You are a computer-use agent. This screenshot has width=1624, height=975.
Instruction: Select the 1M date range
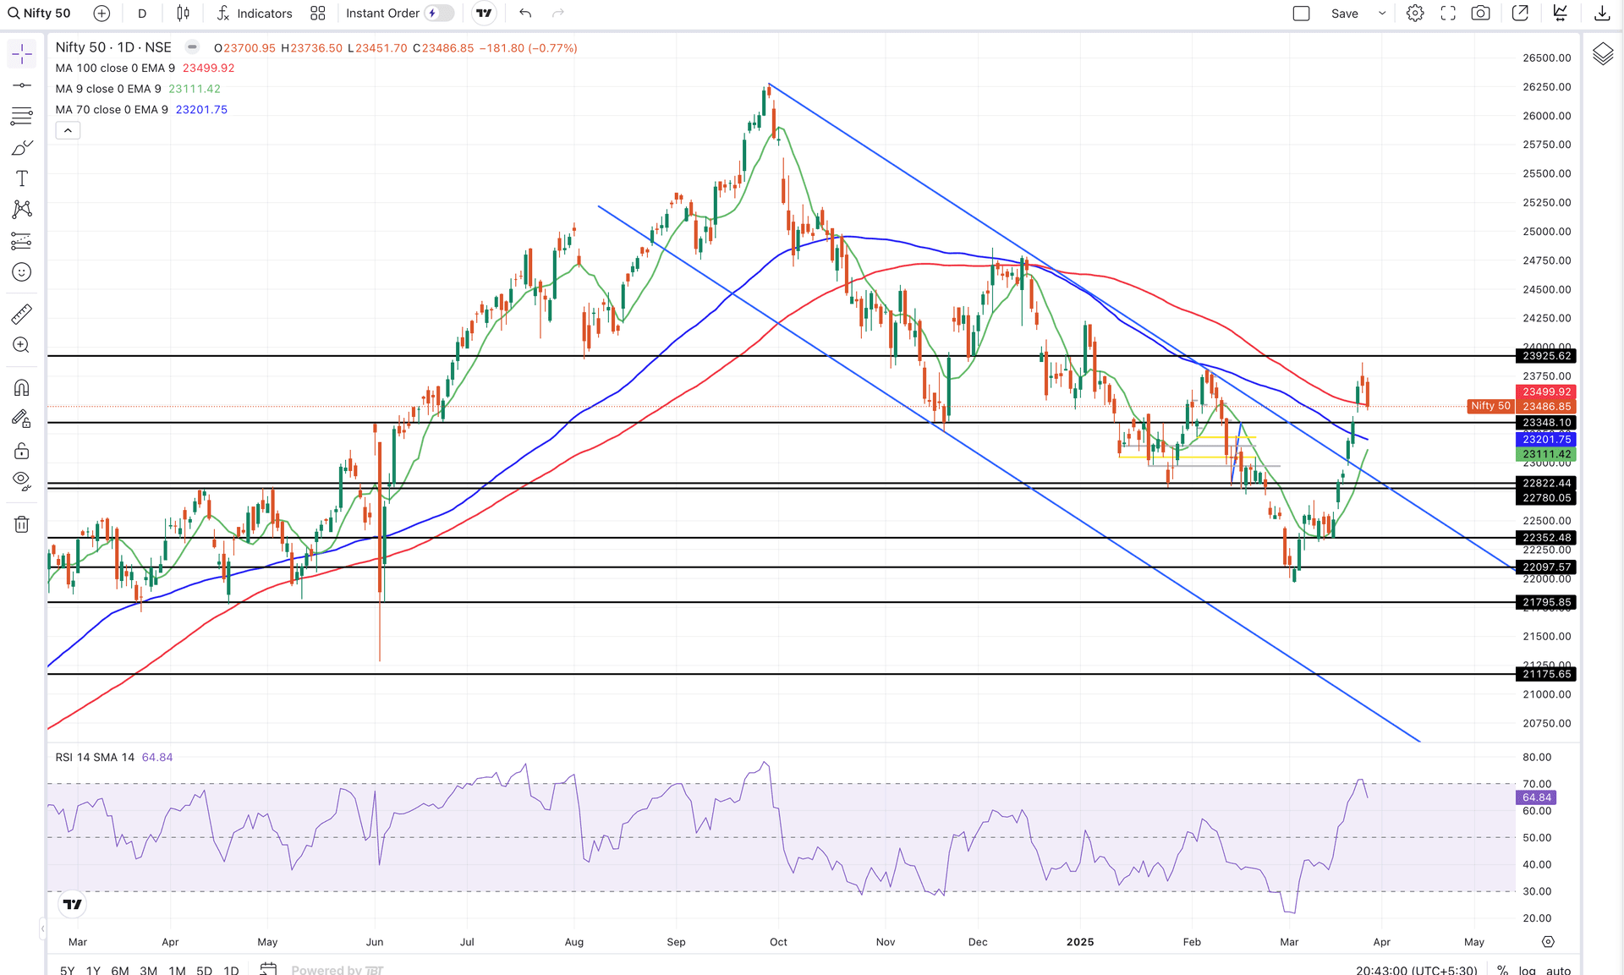point(177,970)
